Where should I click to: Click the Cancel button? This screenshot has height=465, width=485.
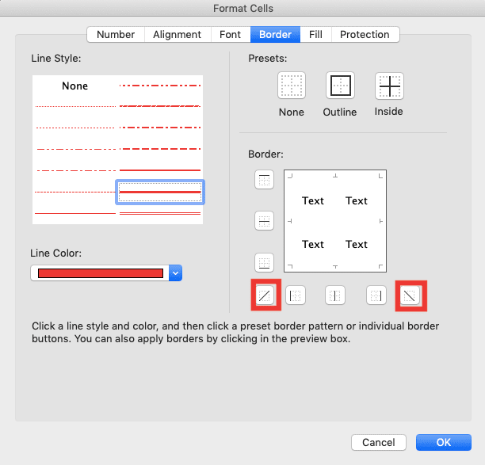click(x=379, y=443)
